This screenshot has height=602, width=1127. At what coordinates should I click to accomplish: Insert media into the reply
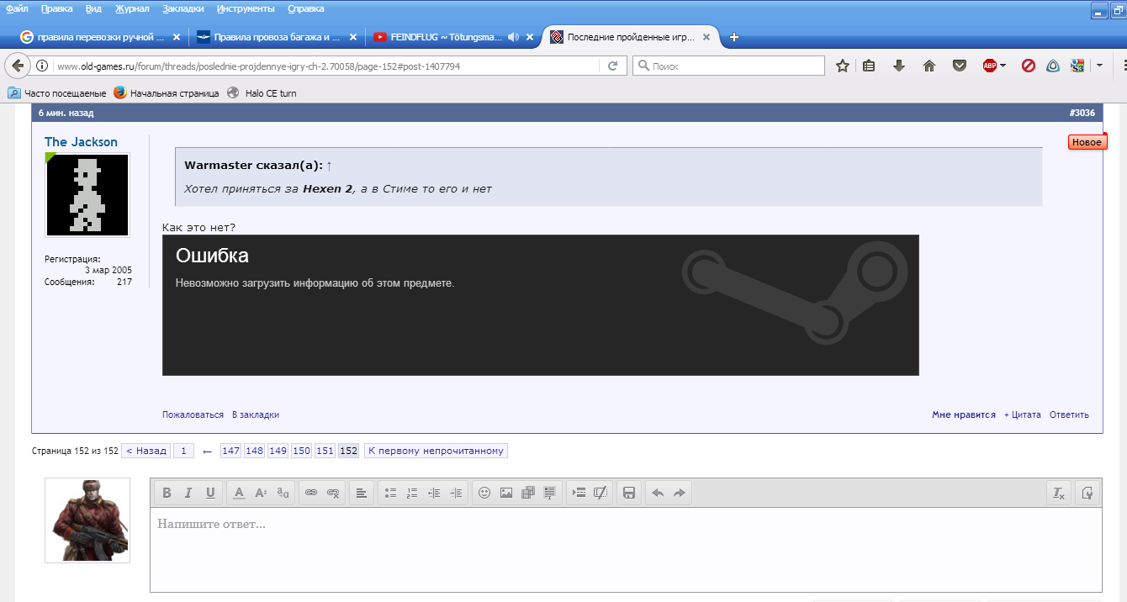click(x=528, y=493)
